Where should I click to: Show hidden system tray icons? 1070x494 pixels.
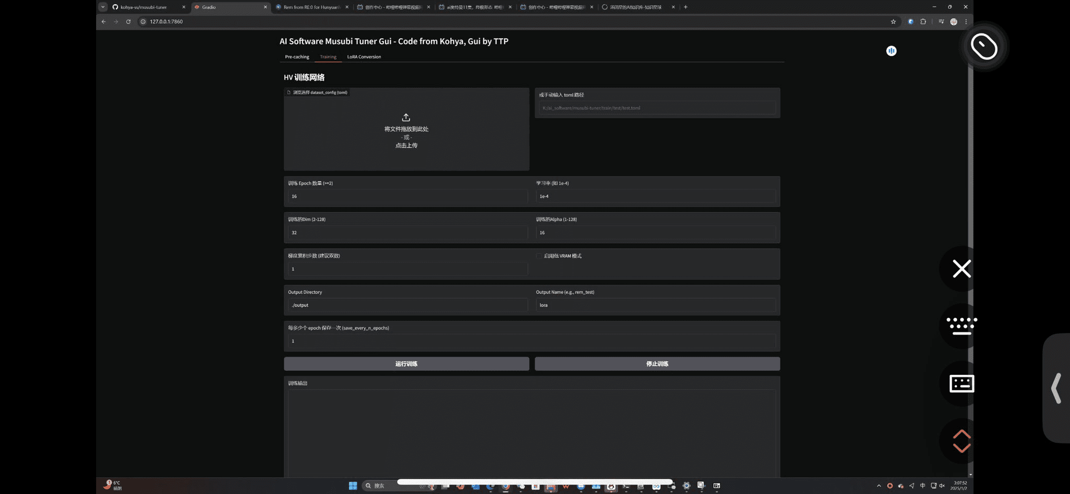pyautogui.click(x=879, y=486)
